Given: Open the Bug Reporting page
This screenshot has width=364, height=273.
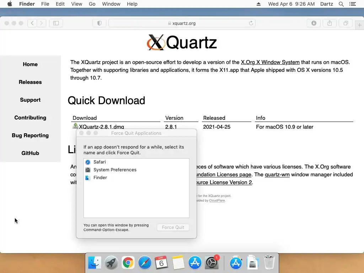Looking at the screenshot, I should point(30,135).
